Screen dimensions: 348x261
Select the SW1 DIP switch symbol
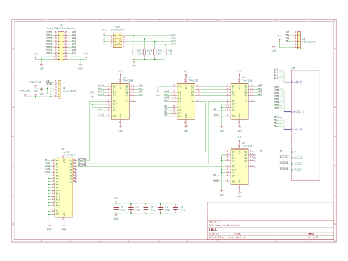117,40
